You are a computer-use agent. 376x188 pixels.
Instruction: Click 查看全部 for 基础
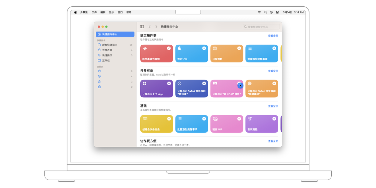coord(273,106)
